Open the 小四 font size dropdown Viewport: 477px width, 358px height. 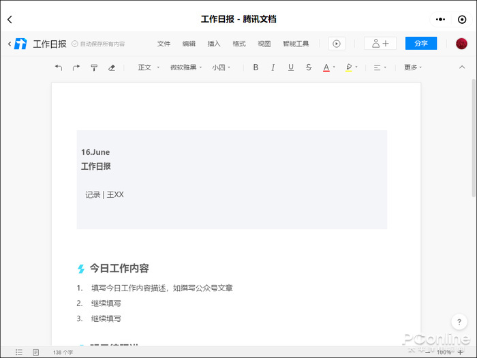[x=221, y=68]
